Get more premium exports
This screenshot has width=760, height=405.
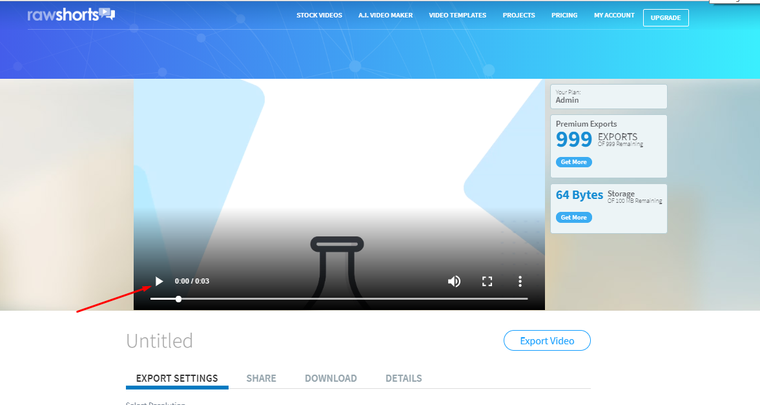(x=574, y=162)
